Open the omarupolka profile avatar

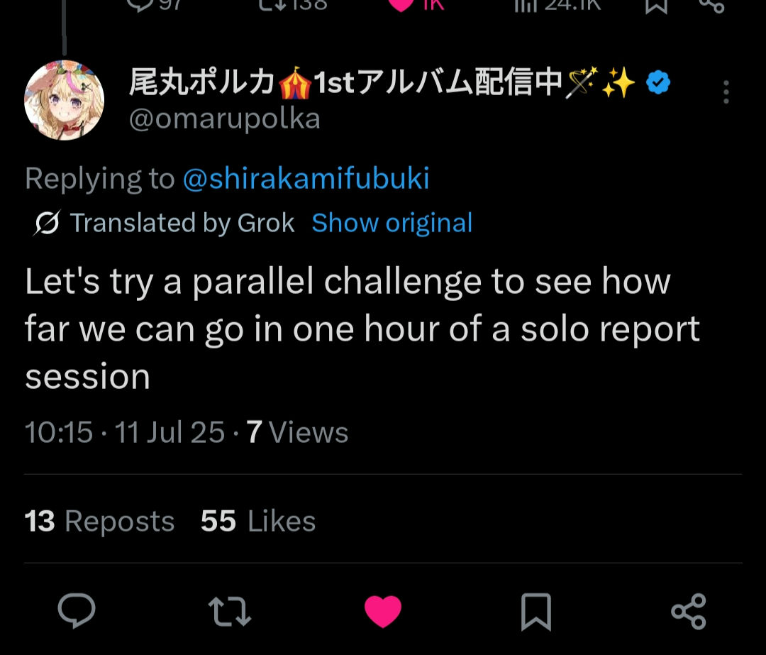65,100
